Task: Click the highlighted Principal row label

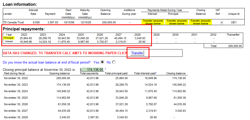Action: (9, 38)
